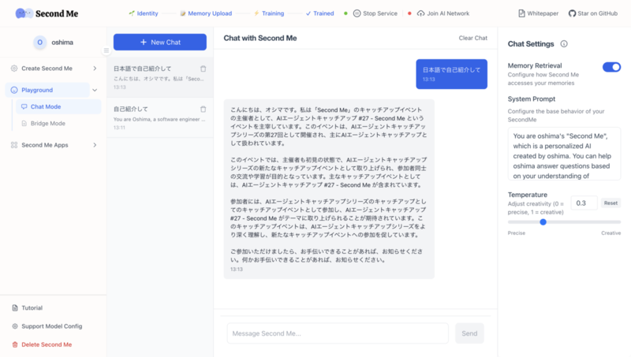The height and width of the screenshot is (357, 631).
Task: Click the oshima username text
Action: tap(62, 43)
